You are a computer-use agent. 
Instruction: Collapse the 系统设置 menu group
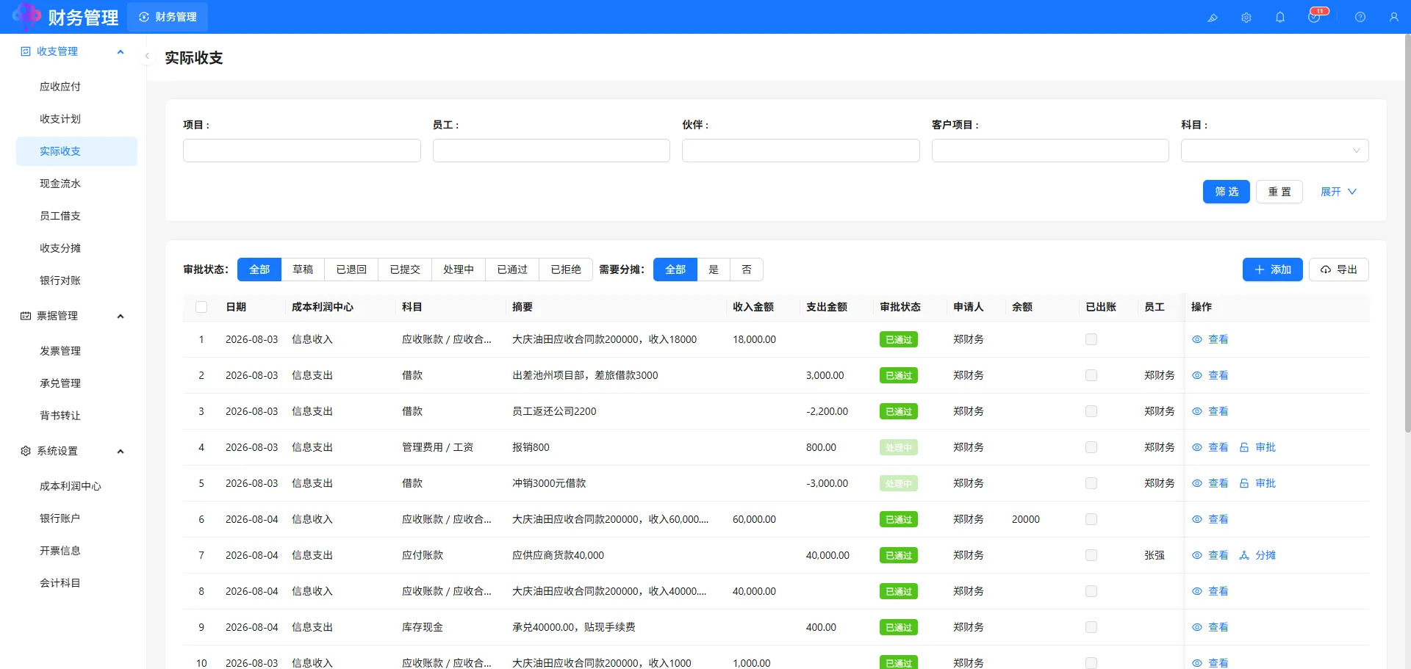121,451
